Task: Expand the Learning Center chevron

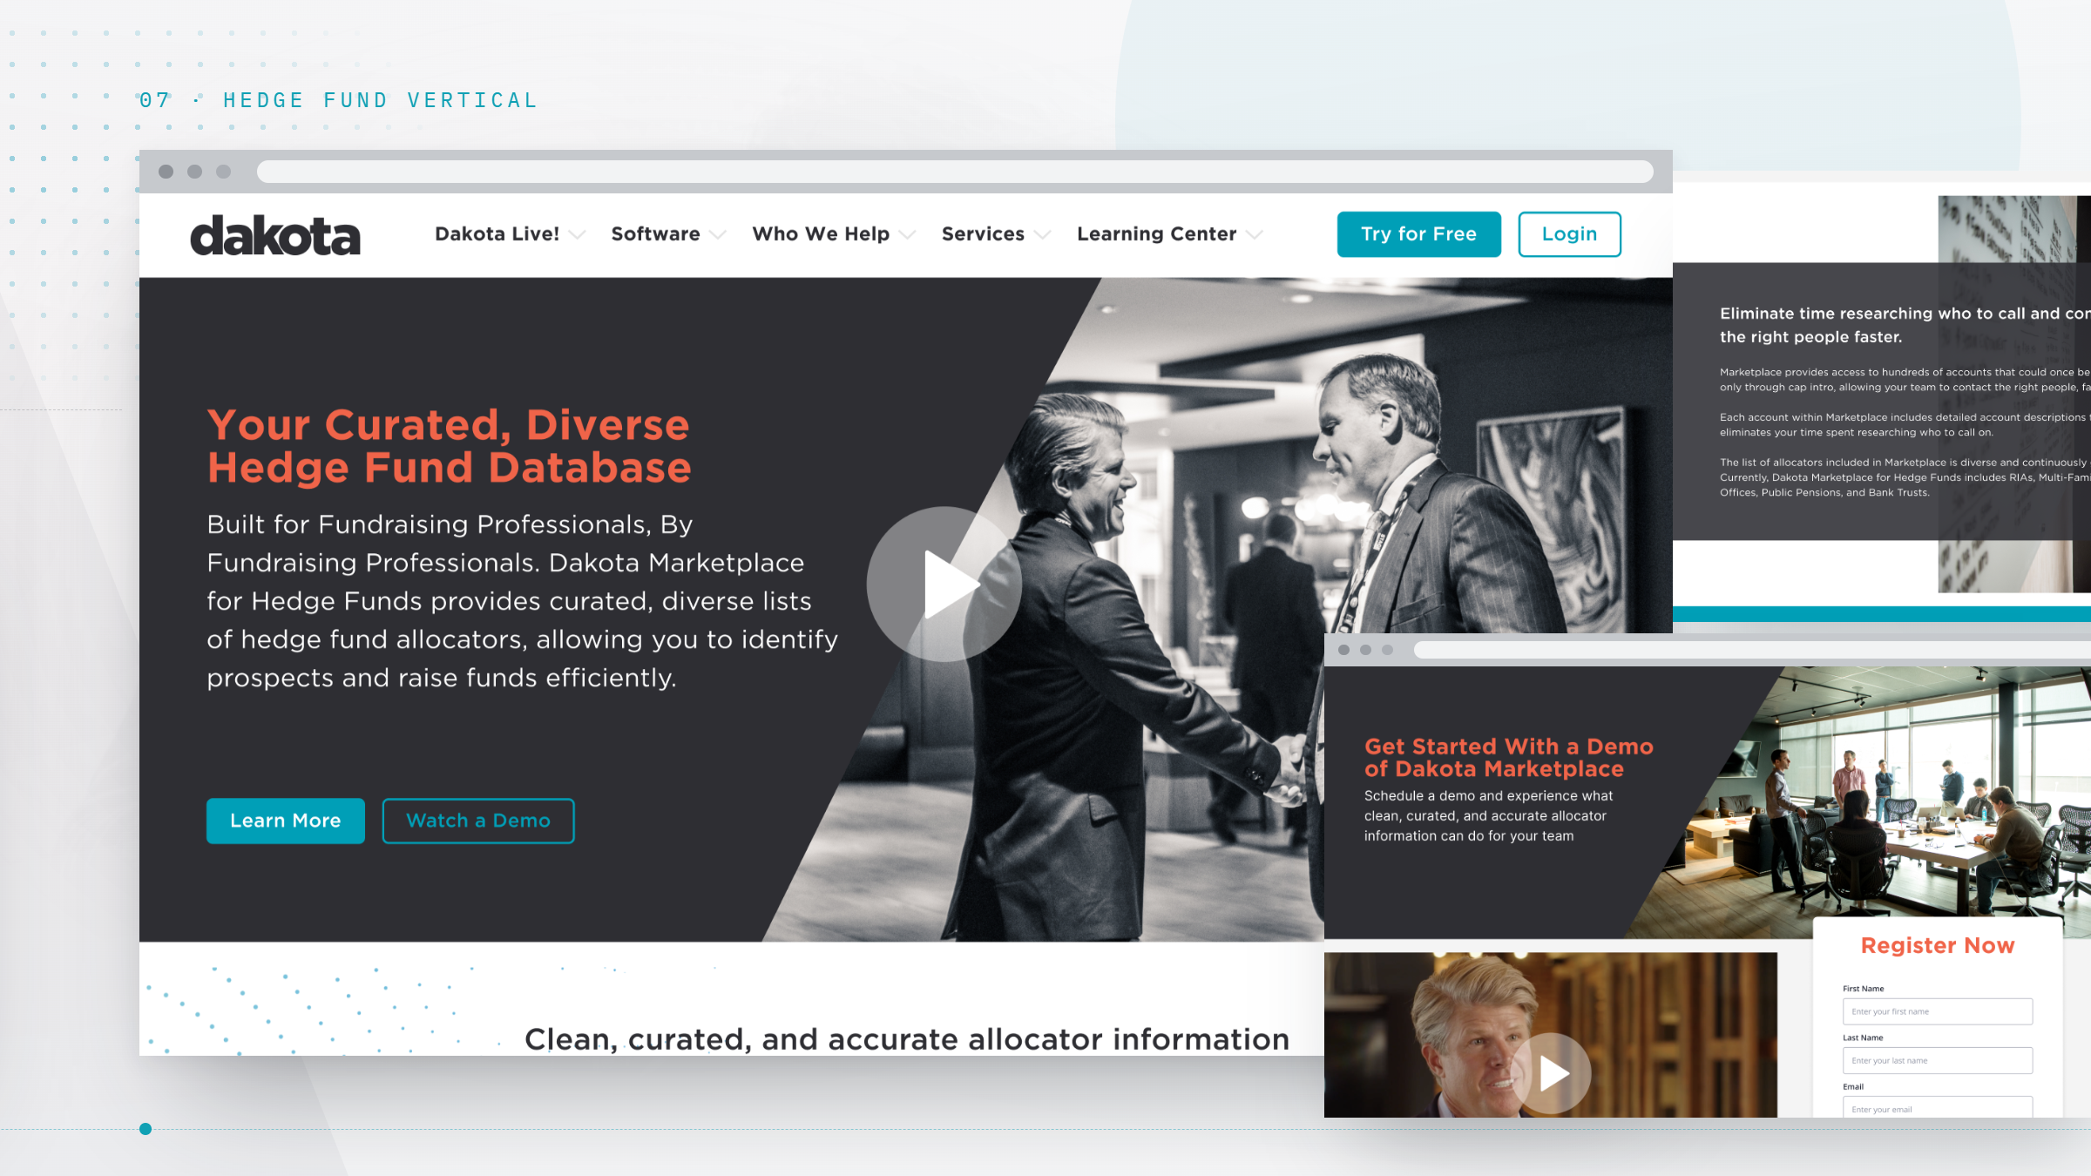Action: [1255, 234]
